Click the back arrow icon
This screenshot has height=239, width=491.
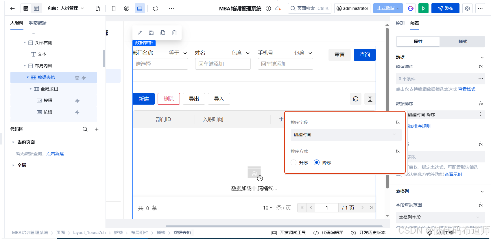[x=12, y=8]
